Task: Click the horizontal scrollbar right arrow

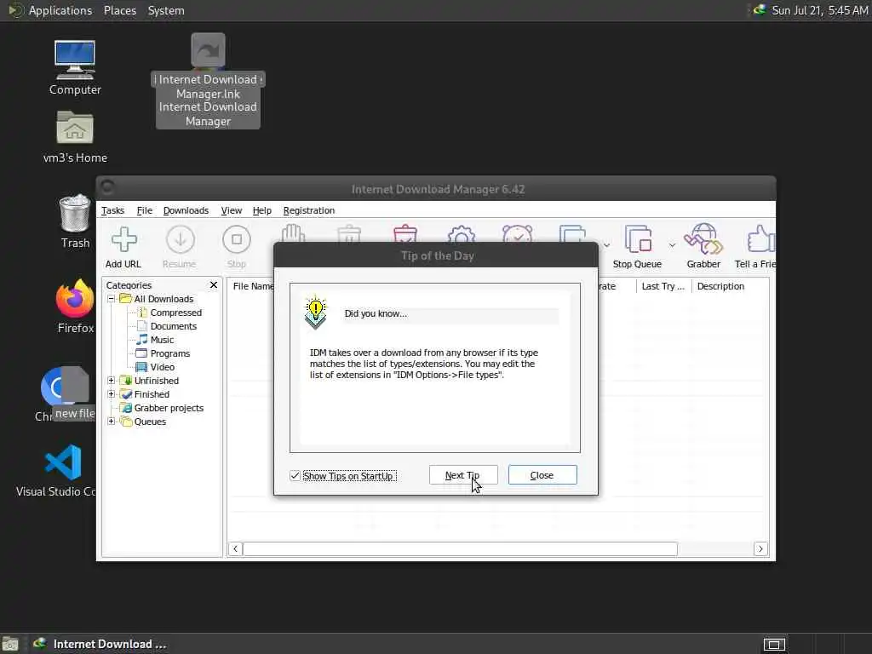Action: pyautogui.click(x=760, y=549)
